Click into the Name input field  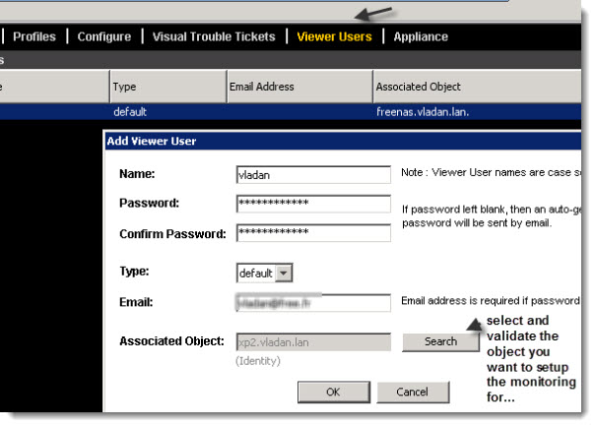click(313, 174)
